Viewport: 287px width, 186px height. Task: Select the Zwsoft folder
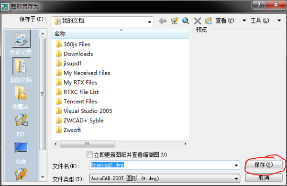(x=68, y=130)
